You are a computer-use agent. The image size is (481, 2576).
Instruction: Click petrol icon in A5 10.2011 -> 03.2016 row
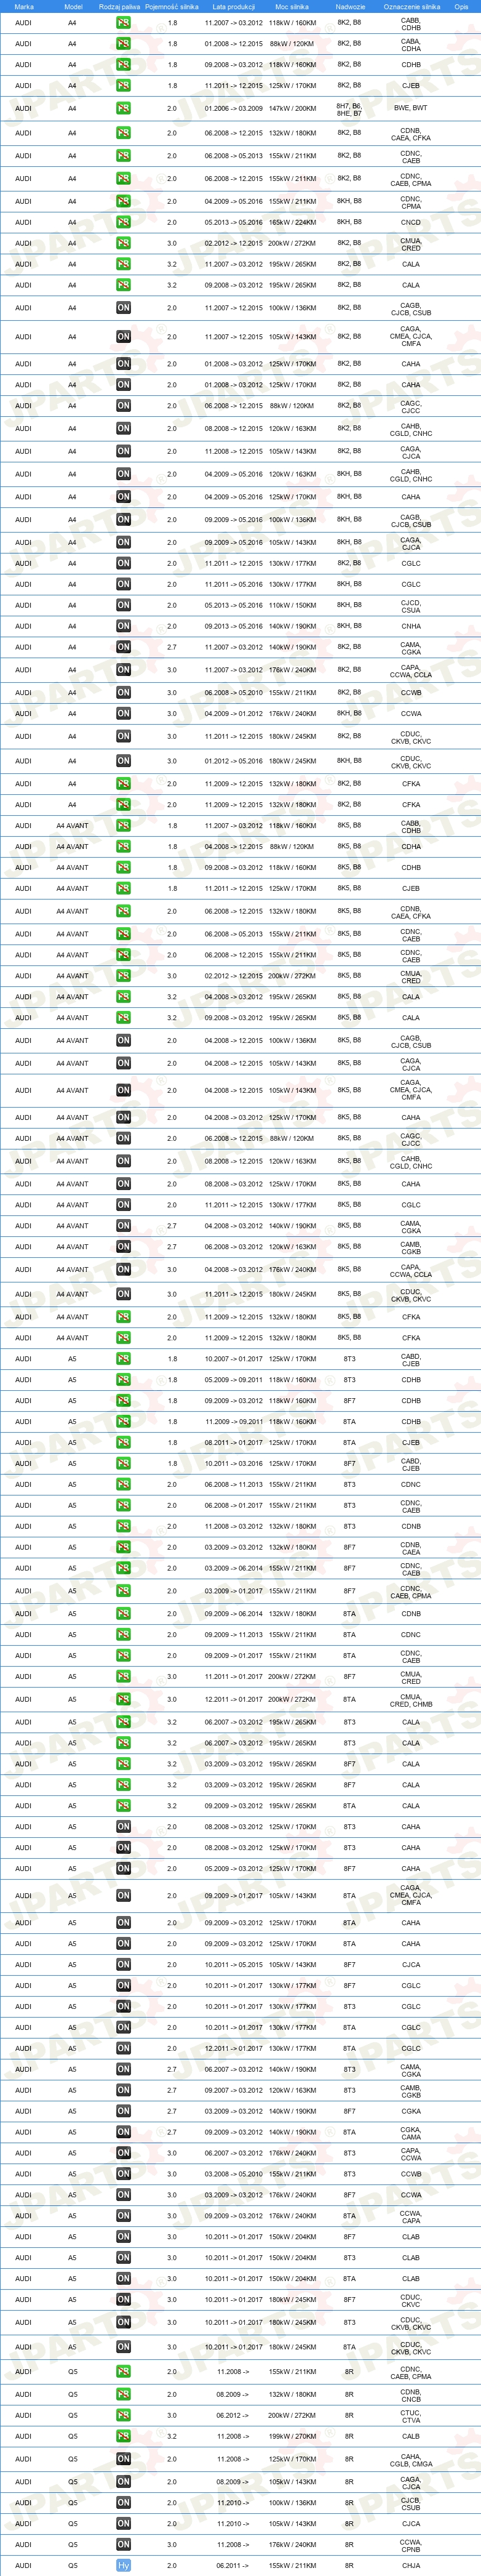[x=123, y=1464]
